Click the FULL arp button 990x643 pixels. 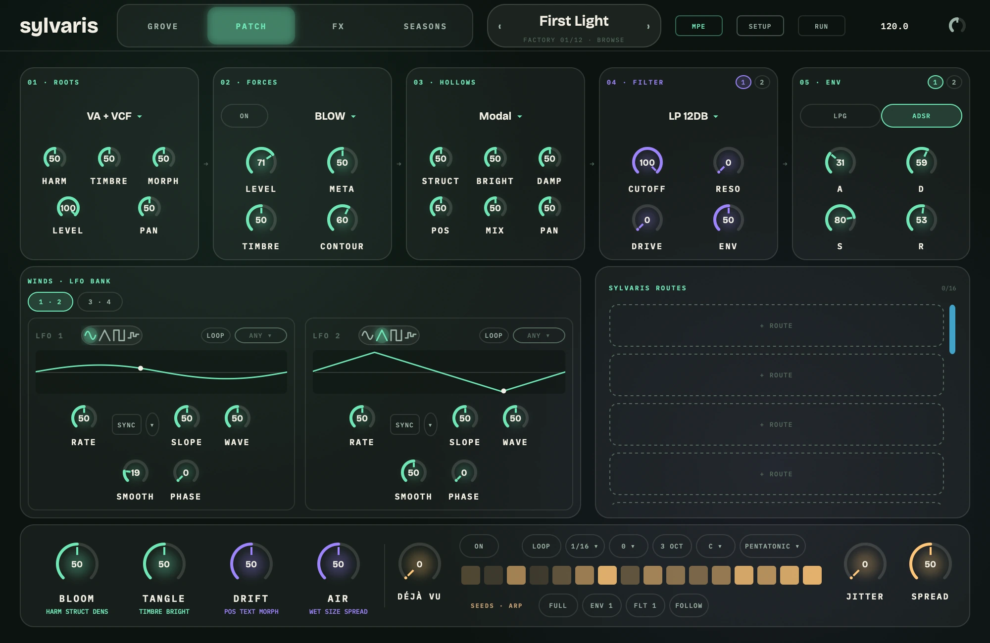[x=558, y=605]
